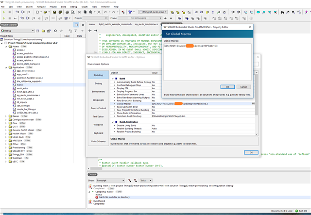Screen dimensions: 311x215
Task: Click the editor horizontal scrollbar thumb
Action: [96, 168]
